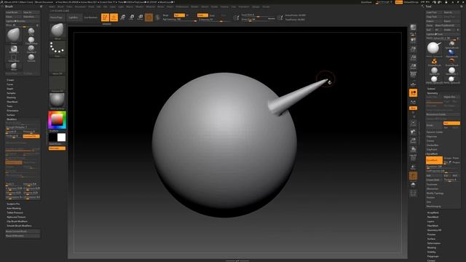Viewport: 466px width, 262px height.
Task: Select the Move transform mode icon
Action: [123, 17]
